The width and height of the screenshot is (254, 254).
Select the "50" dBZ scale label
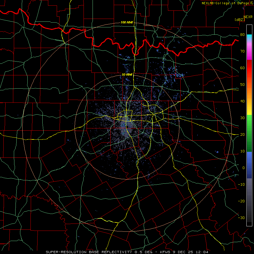[x=242, y=85]
